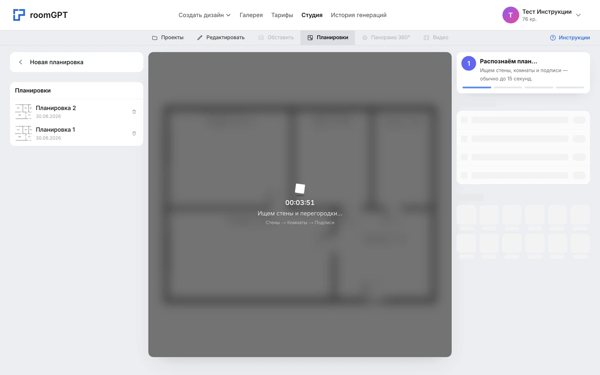Select the Планировка 1 list item
Screen dimensions: 600x375
coord(77,133)
